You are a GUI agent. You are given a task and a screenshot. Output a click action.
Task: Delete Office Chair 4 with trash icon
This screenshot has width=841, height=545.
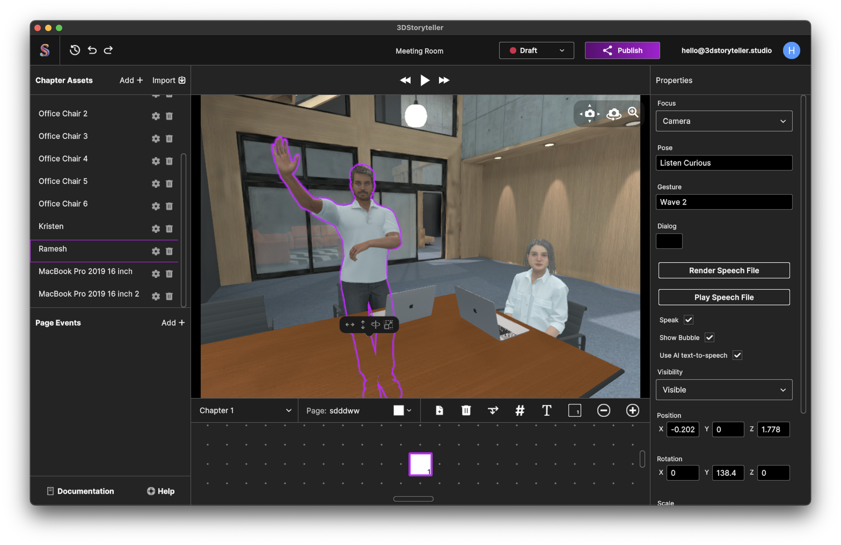(169, 161)
